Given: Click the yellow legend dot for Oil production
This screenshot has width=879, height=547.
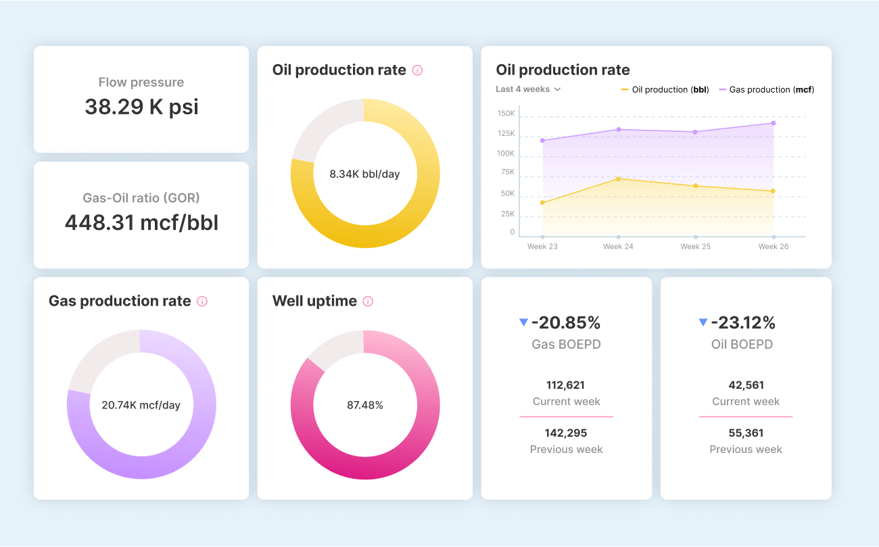Looking at the screenshot, I should click(x=623, y=89).
